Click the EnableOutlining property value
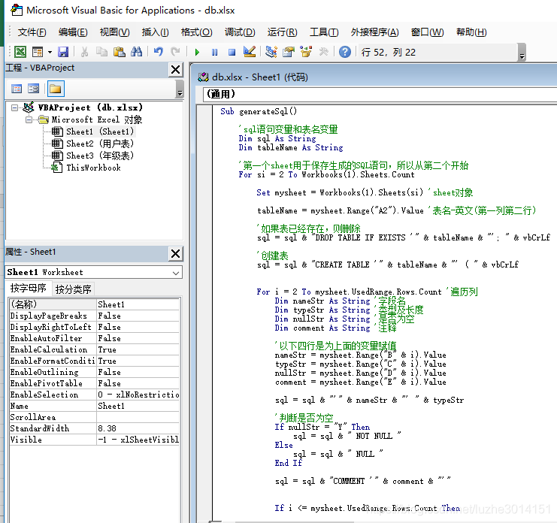Screen dimensions: 557x523 (x=138, y=373)
